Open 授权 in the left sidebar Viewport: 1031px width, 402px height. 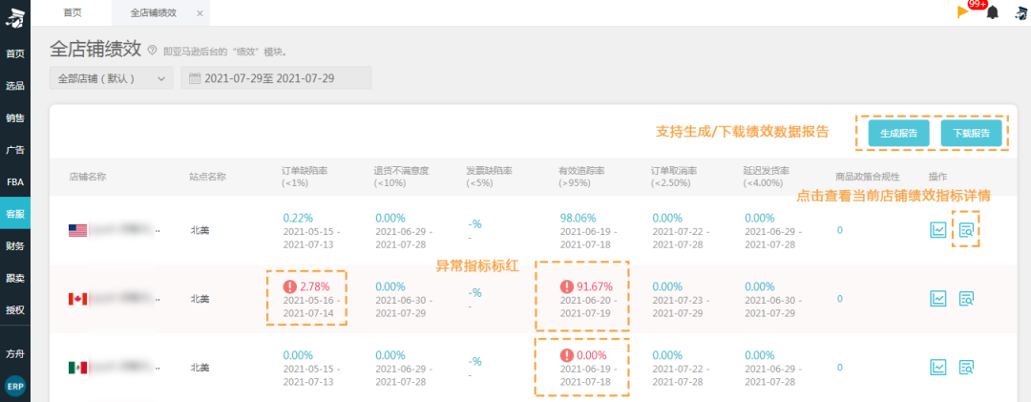coord(15,310)
